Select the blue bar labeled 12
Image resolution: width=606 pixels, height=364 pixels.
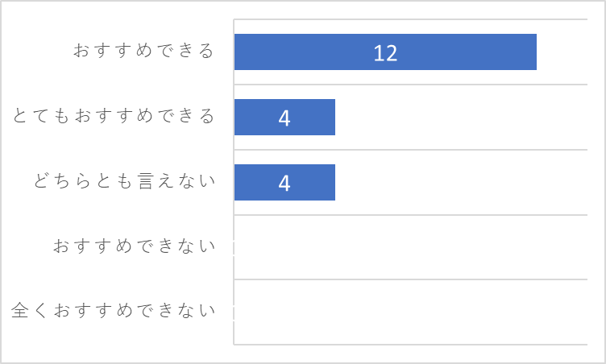(x=385, y=52)
